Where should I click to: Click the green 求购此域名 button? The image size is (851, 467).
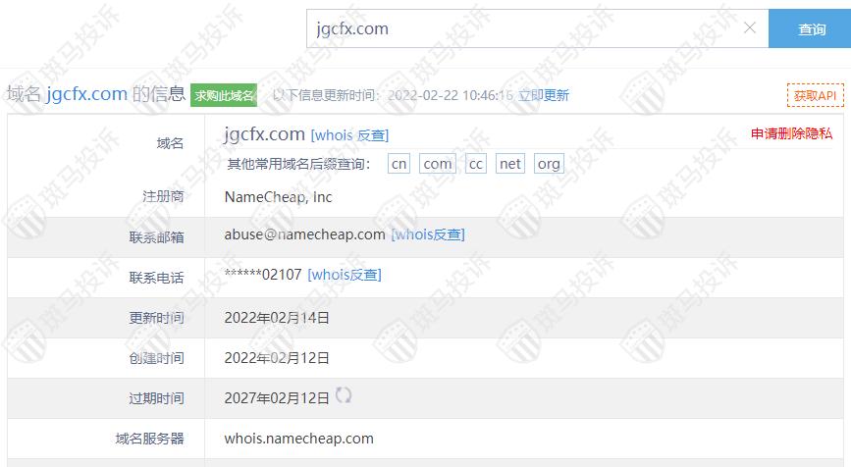pos(224,95)
